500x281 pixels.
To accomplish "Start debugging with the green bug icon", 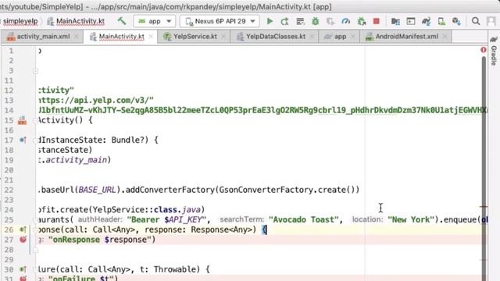I will (x=316, y=21).
